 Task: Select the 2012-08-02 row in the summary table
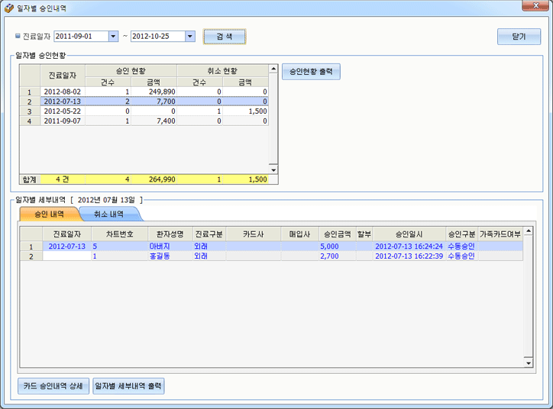tap(62, 92)
